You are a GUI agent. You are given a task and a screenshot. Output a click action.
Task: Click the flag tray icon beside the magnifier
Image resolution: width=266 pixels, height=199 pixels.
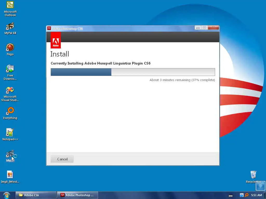click(242, 195)
